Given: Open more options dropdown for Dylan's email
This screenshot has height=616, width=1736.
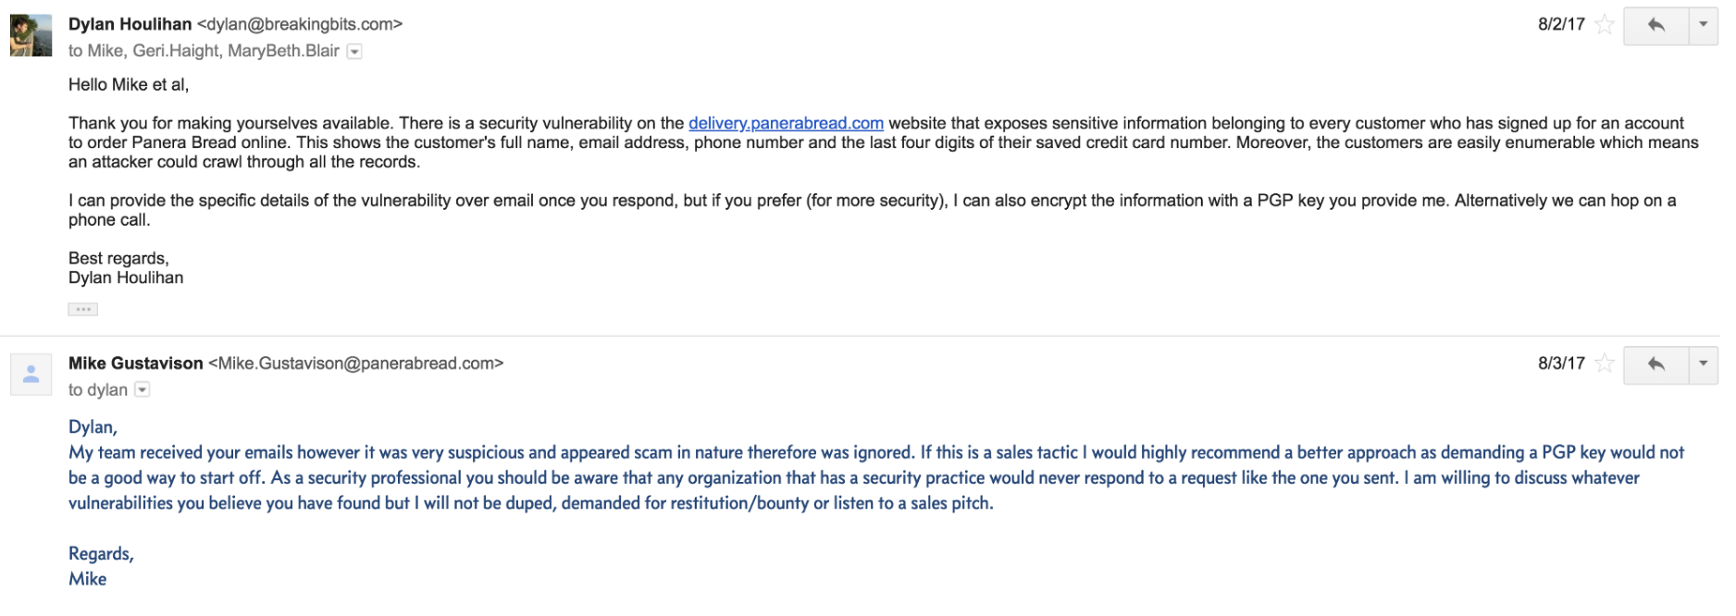Looking at the screenshot, I should tap(1703, 25).
